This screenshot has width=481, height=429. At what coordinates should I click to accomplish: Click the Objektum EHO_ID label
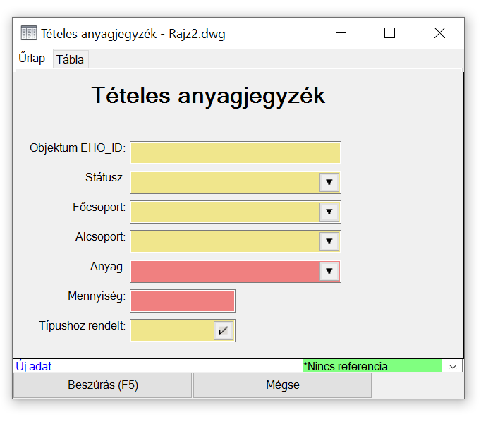[x=78, y=148]
